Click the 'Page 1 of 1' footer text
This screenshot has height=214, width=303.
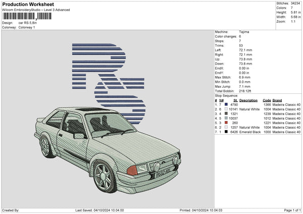pos(292,210)
